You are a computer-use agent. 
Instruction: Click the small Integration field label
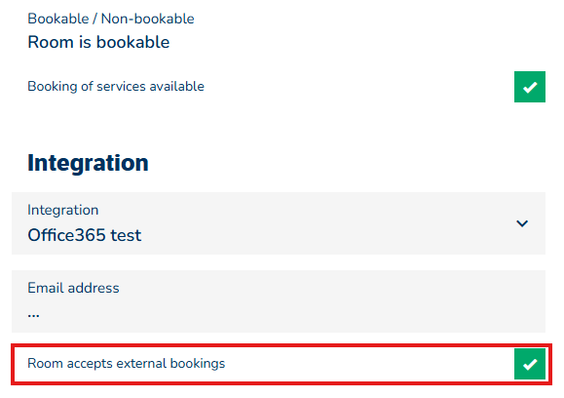click(63, 210)
